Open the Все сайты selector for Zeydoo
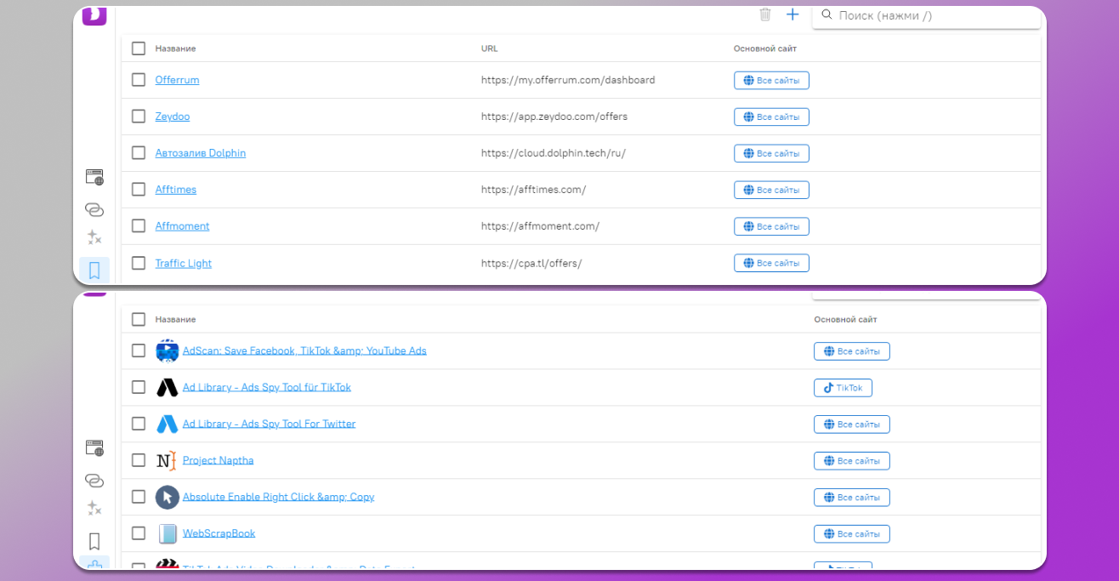The image size is (1119, 581). tap(771, 117)
